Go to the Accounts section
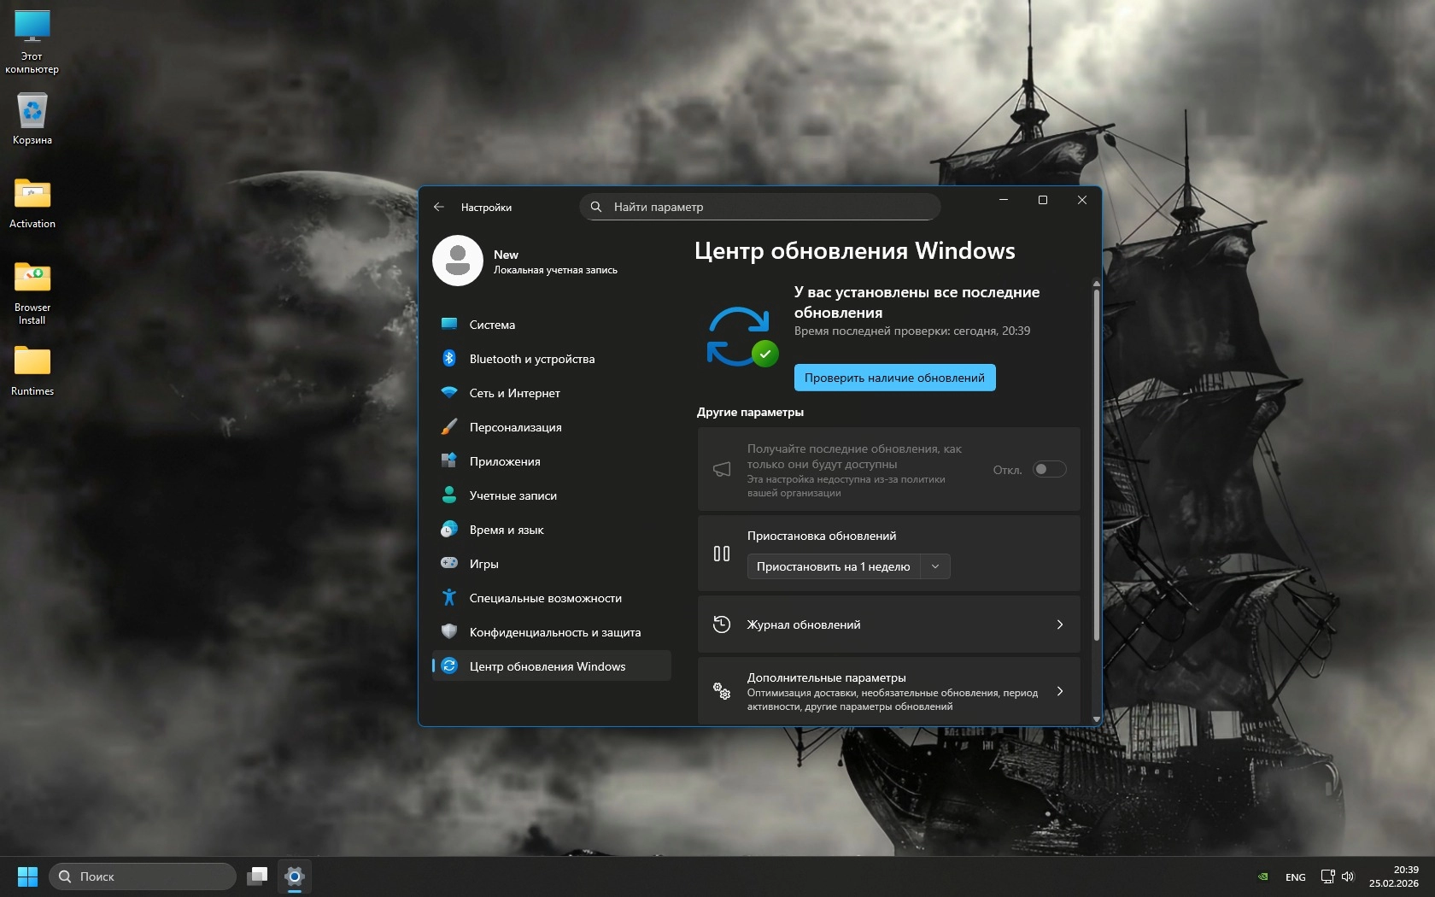Image resolution: width=1435 pixels, height=897 pixels. pos(512,495)
